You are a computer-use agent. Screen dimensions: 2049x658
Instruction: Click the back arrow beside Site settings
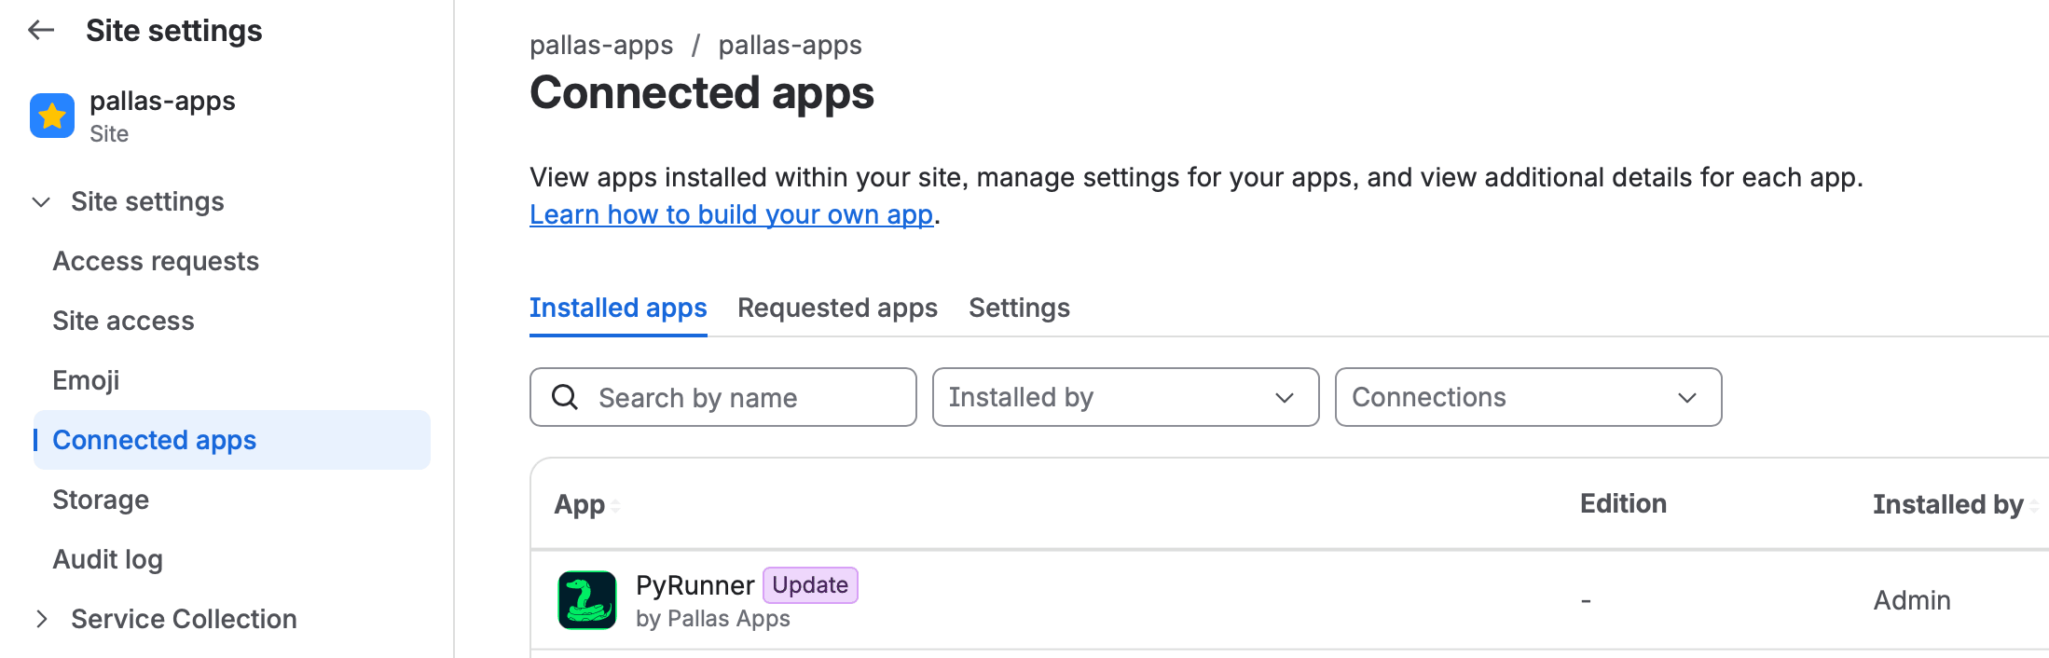tap(41, 31)
